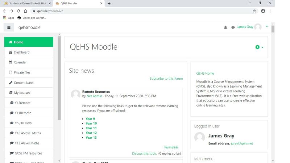Open the Y12 ASlevel Maths course
This screenshot has height=163, width=290.
29,133
